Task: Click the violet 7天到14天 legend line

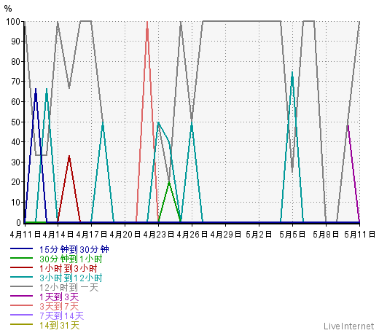Action: click(x=21, y=315)
